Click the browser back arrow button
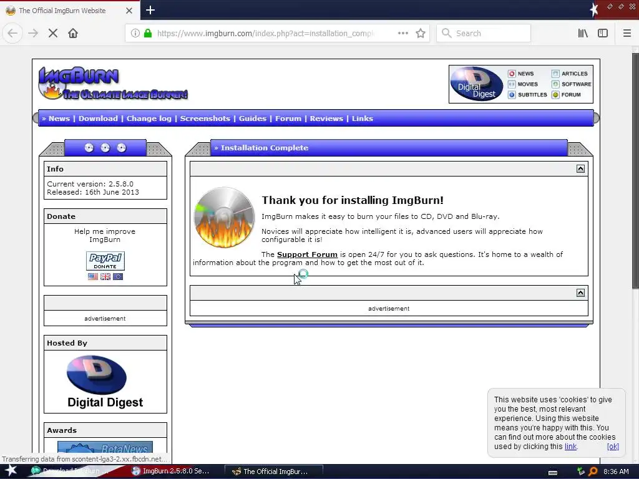The height and width of the screenshot is (479, 639). tap(12, 33)
